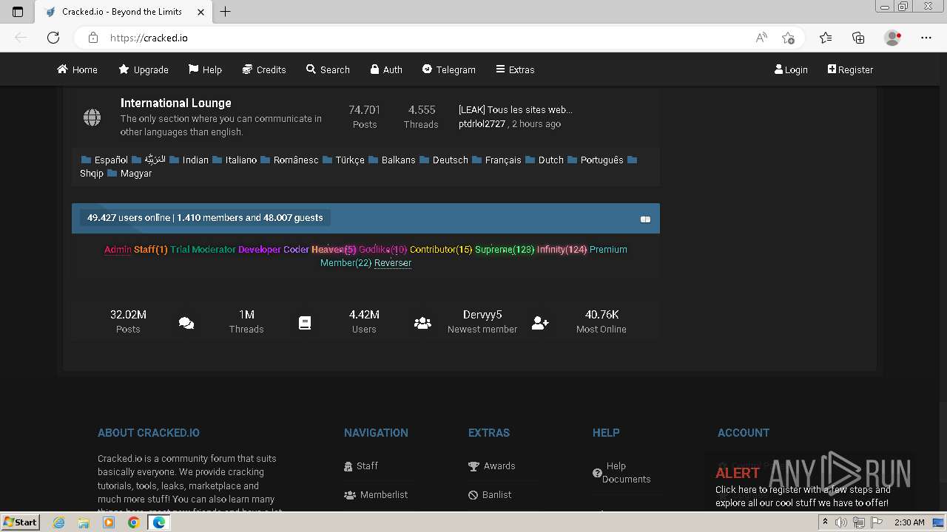Open the browser profile icon
Screen dimensions: 947x532
[893, 38]
